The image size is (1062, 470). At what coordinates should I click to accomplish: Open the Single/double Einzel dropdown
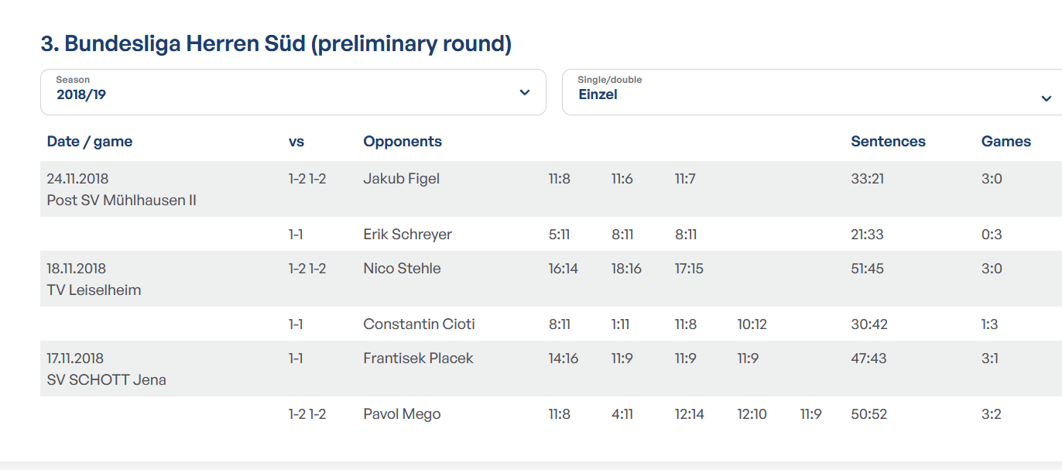tap(812, 92)
